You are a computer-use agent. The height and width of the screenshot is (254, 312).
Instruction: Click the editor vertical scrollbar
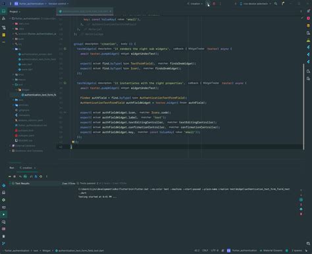click(x=303, y=107)
